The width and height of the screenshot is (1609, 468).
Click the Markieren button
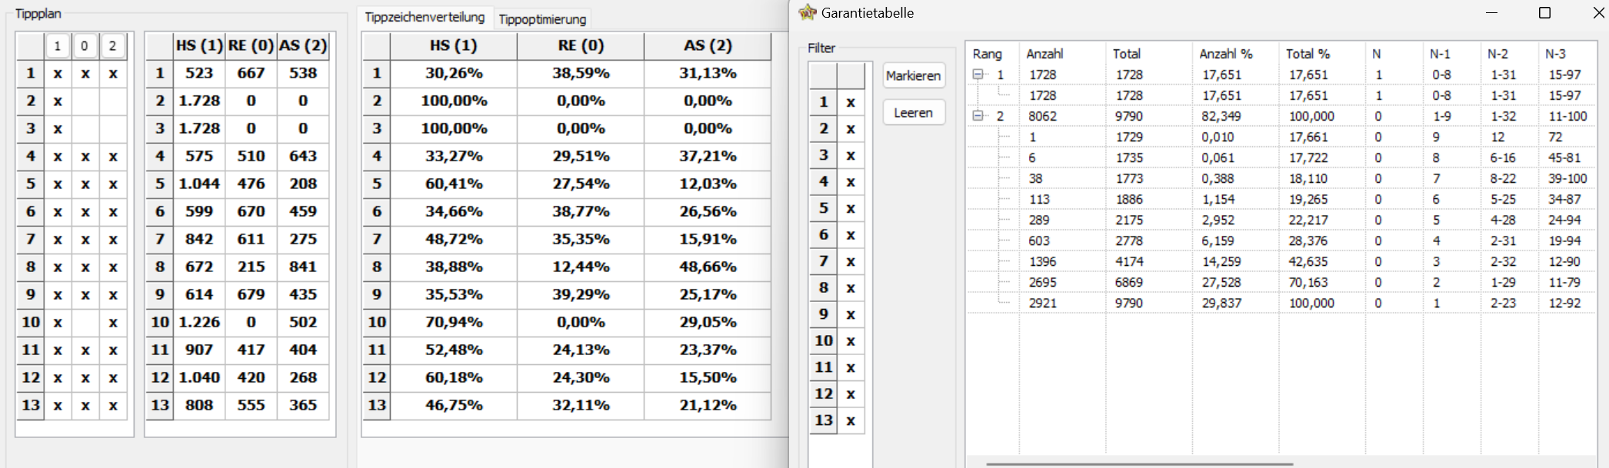tap(914, 75)
